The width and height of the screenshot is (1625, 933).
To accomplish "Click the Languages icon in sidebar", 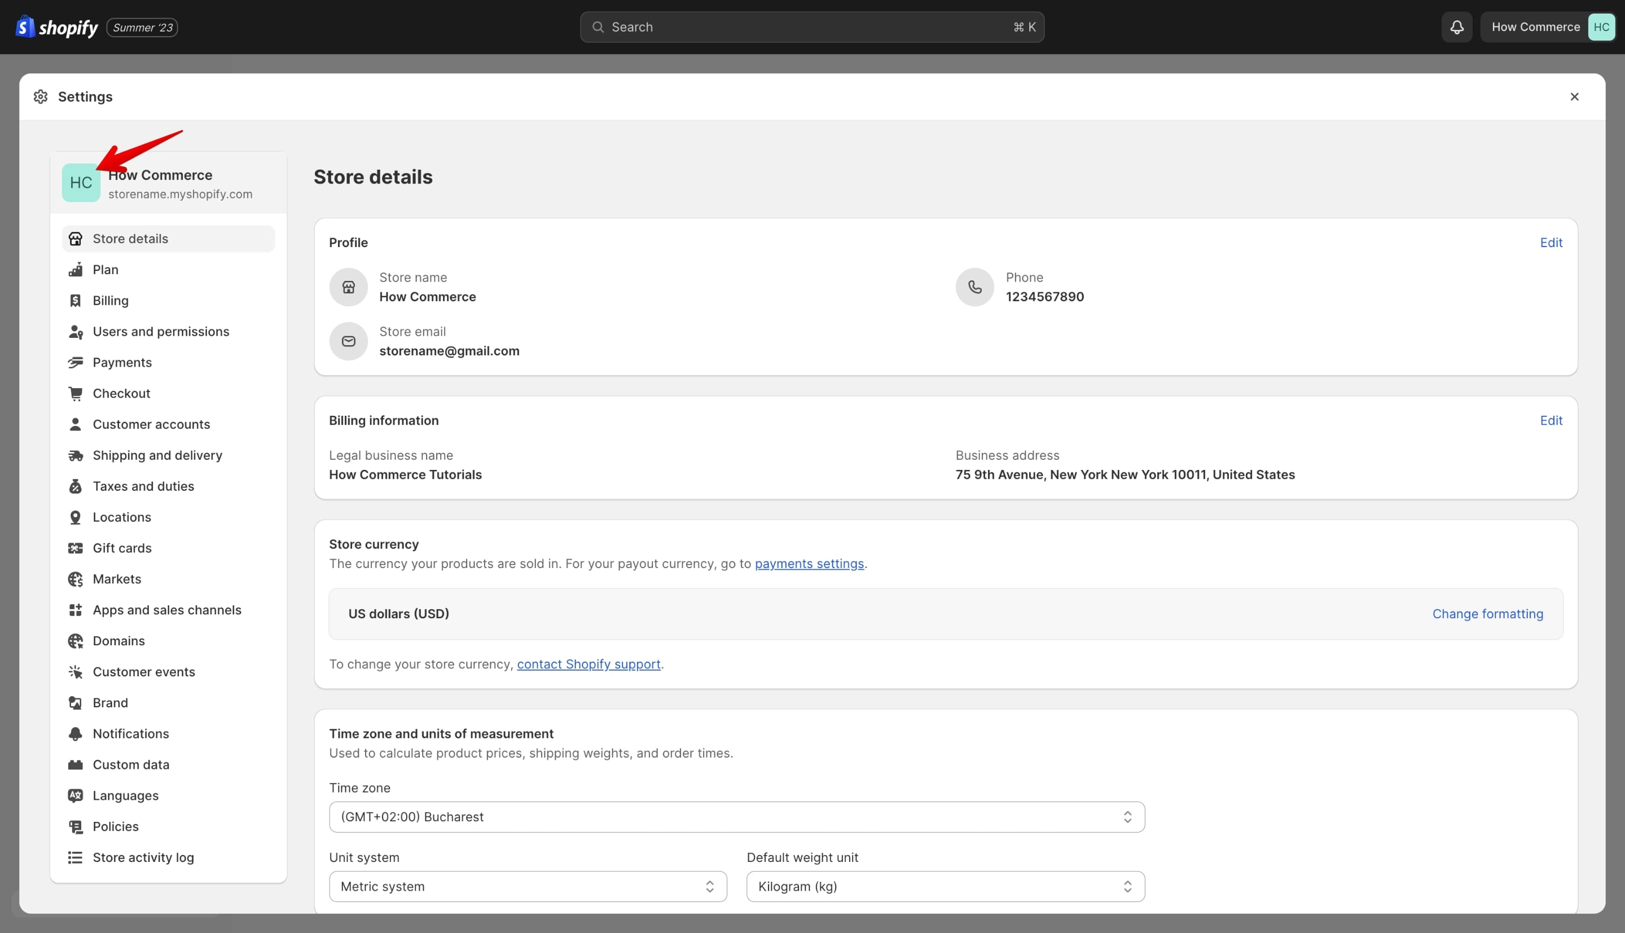I will point(76,795).
